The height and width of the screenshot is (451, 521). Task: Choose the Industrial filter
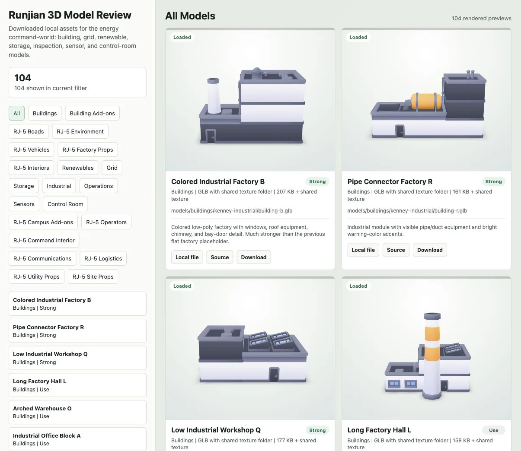pos(59,186)
